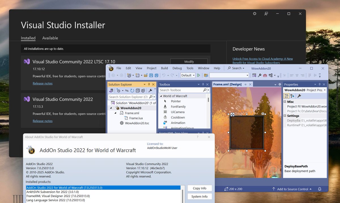Select Frame.lua in Solution Explorer

tap(136, 118)
